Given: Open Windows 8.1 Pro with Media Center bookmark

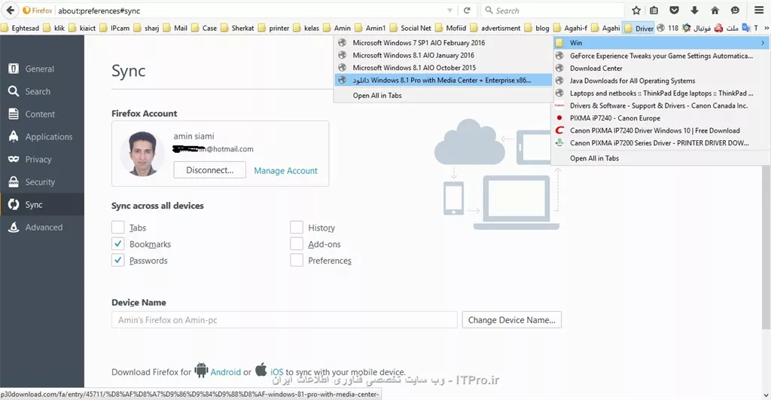Looking at the screenshot, I should click(443, 80).
